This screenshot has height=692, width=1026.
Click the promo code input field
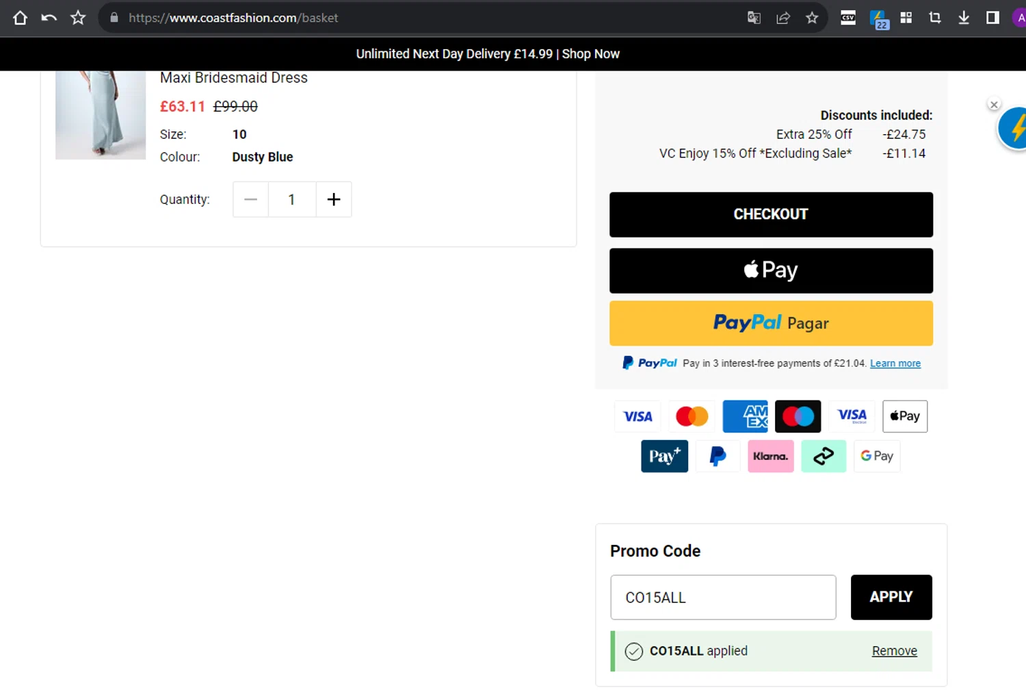(x=723, y=598)
